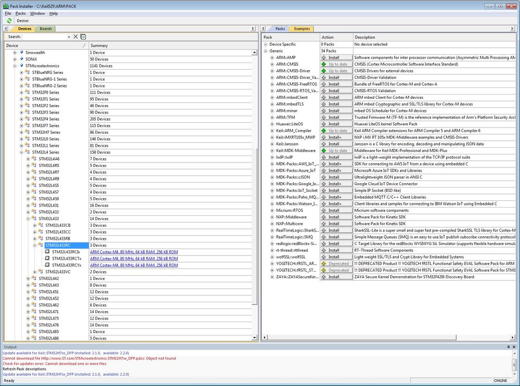Expand the Keil::ARM_Compiler pack entry

(272, 131)
